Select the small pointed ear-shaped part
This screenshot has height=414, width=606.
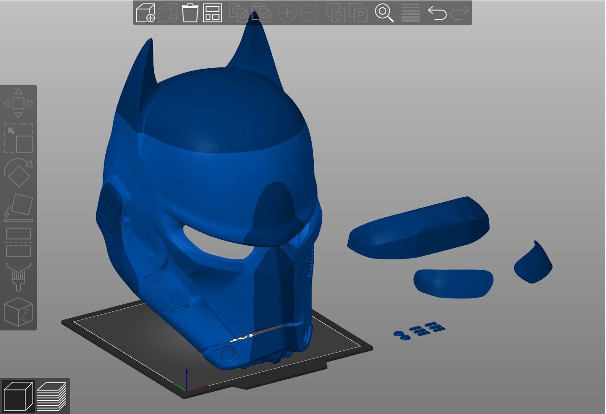533,262
